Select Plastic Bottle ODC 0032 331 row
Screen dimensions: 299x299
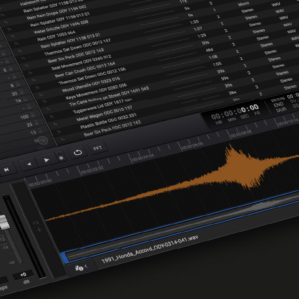click(108, 121)
